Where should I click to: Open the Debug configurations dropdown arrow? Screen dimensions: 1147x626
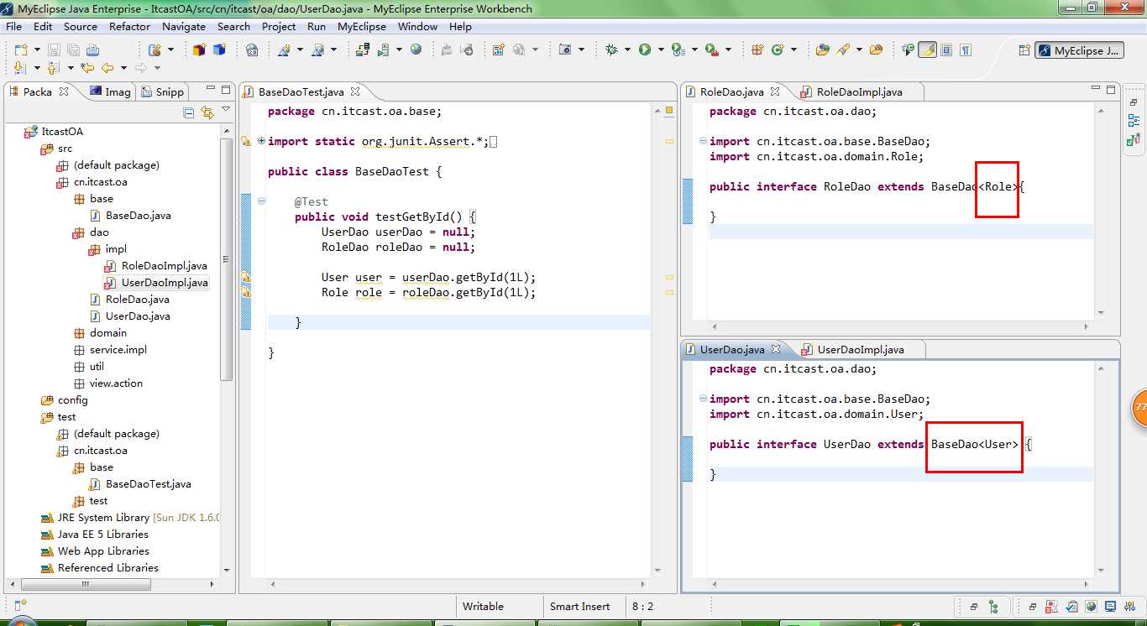(x=626, y=50)
